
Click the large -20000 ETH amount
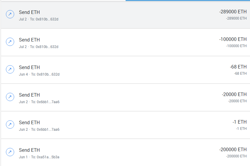(234, 95)
